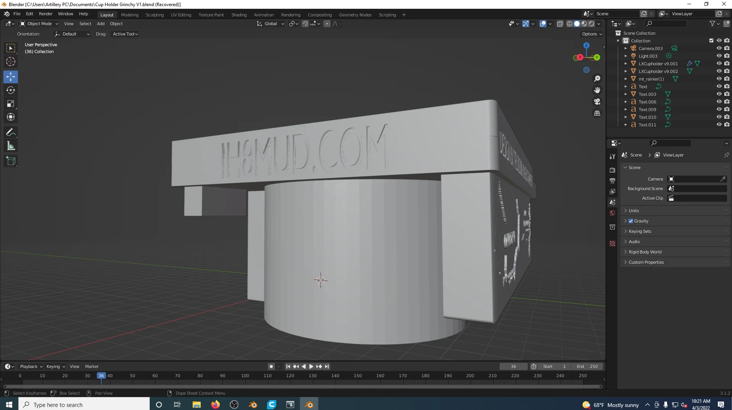Open the World properties tab icon
This screenshot has width=732, height=410.
point(612,213)
